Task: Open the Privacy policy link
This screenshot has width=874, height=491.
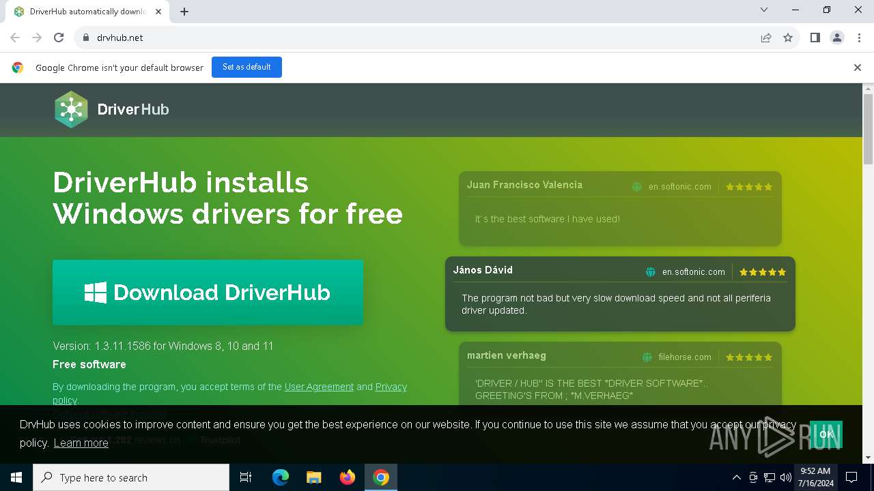Action: pyautogui.click(x=391, y=387)
